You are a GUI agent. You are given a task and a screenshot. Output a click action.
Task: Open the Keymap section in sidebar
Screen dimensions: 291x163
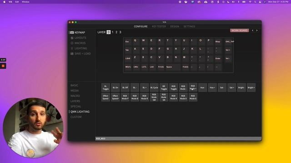pos(78,32)
